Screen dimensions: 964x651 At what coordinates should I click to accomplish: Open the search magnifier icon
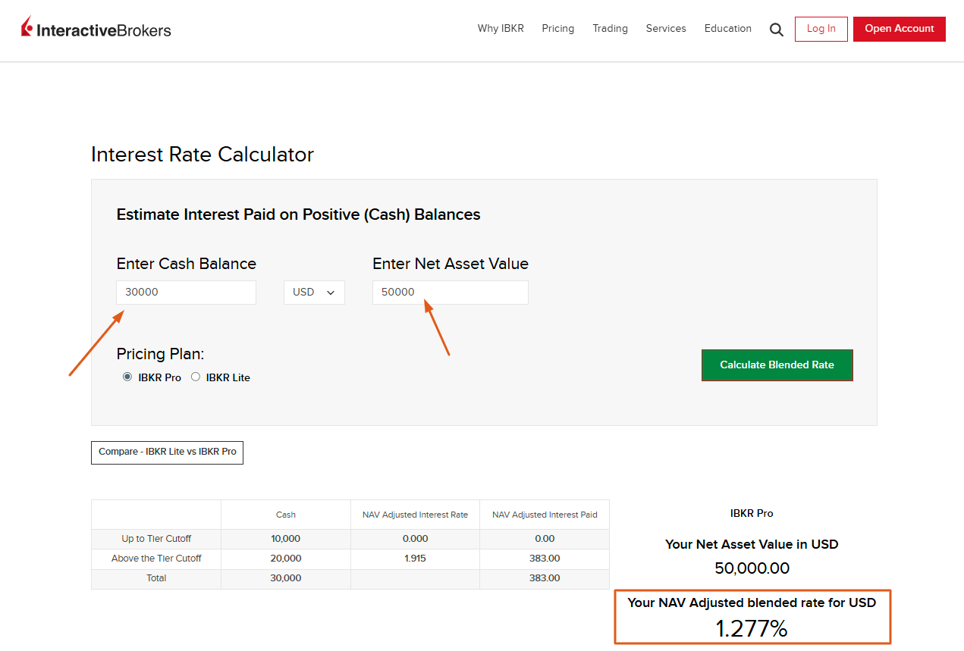click(x=776, y=30)
